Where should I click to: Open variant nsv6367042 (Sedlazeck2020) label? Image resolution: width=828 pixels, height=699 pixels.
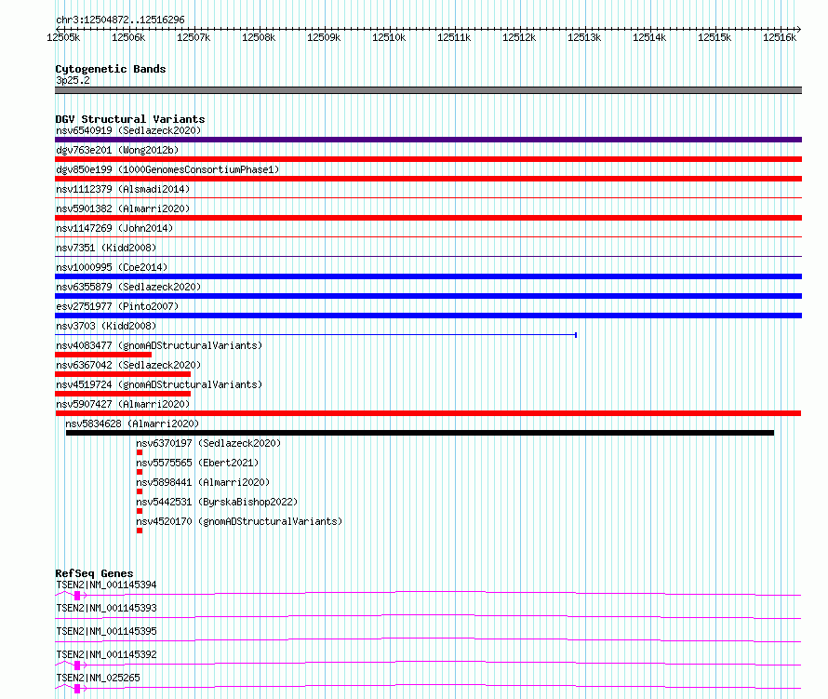point(128,365)
